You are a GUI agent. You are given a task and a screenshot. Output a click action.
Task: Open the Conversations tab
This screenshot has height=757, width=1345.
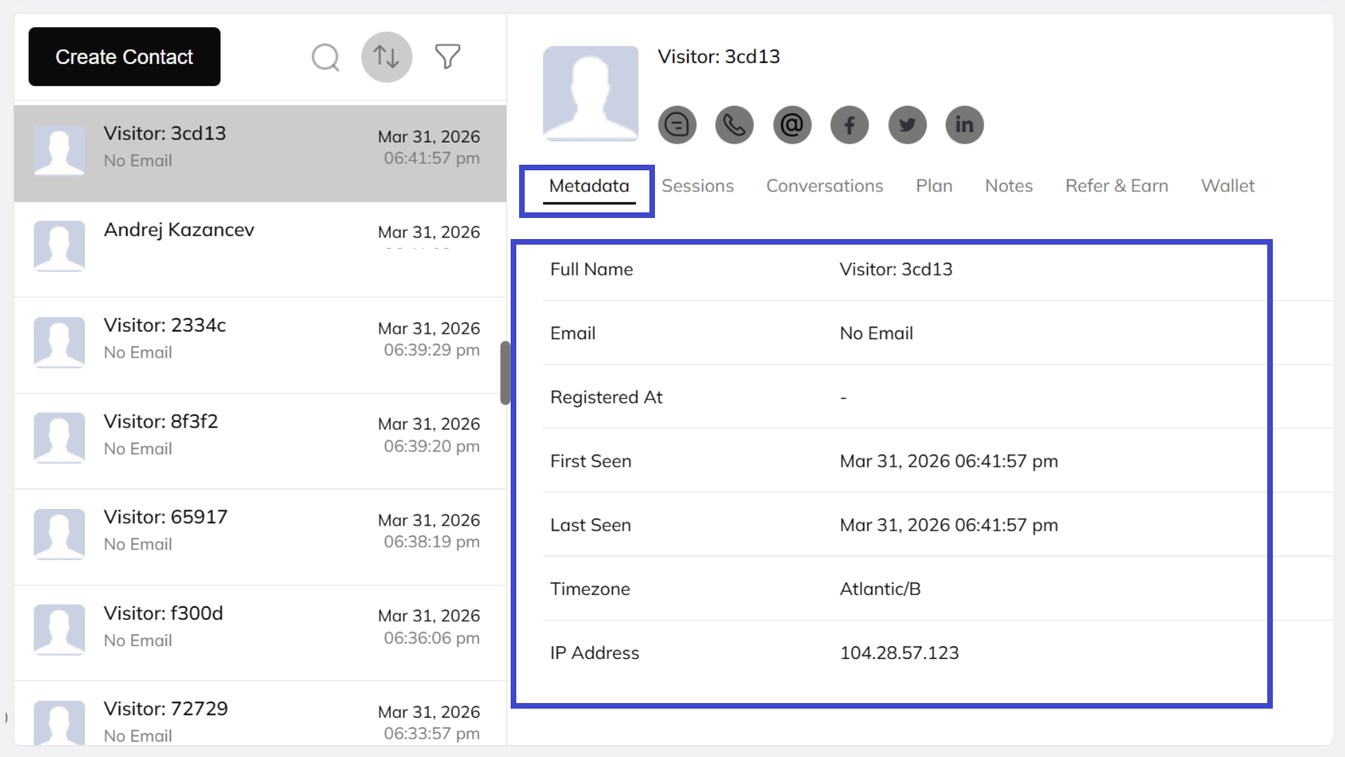click(x=825, y=186)
